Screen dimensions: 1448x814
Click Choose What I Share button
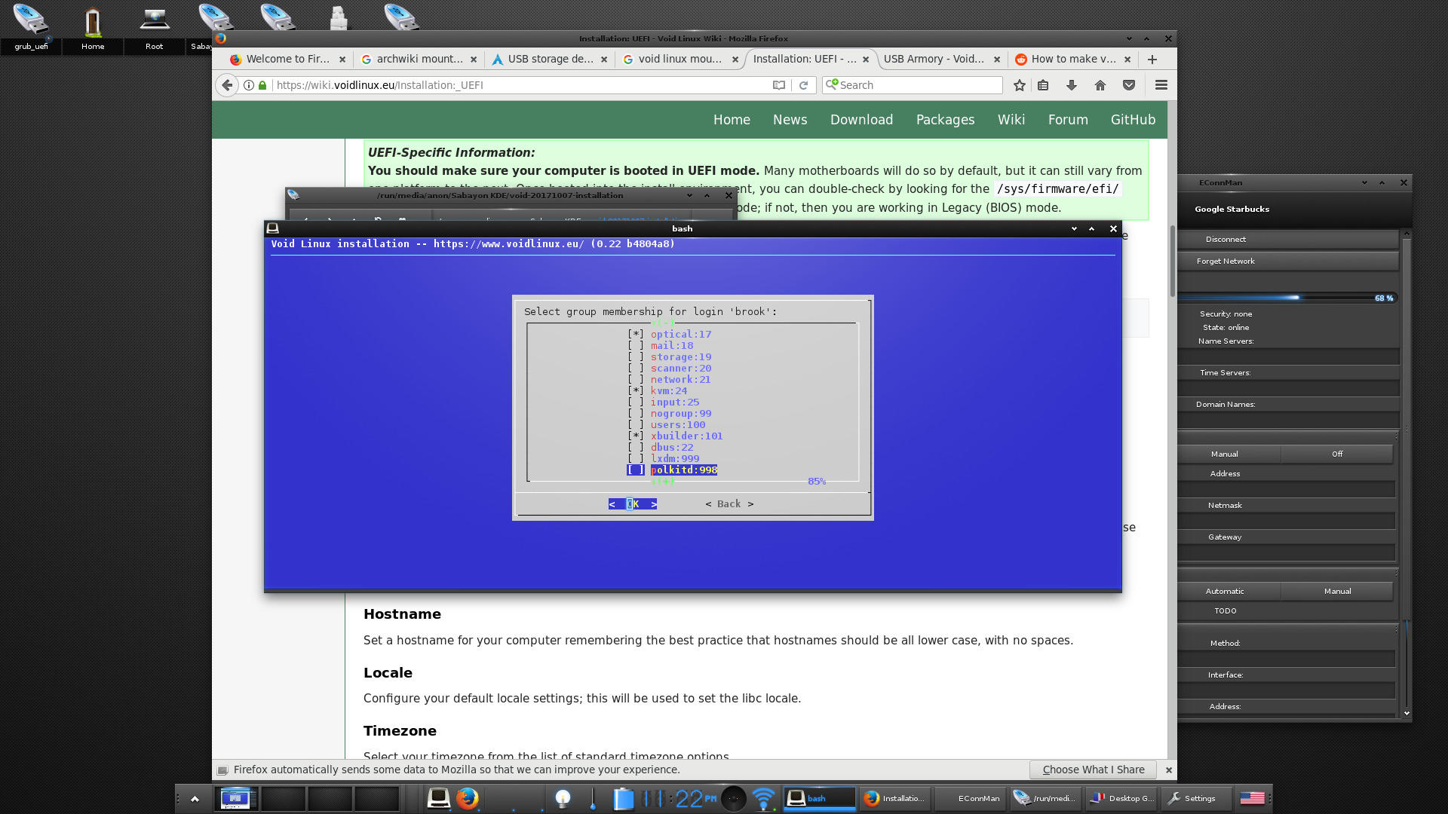coord(1094,770)
